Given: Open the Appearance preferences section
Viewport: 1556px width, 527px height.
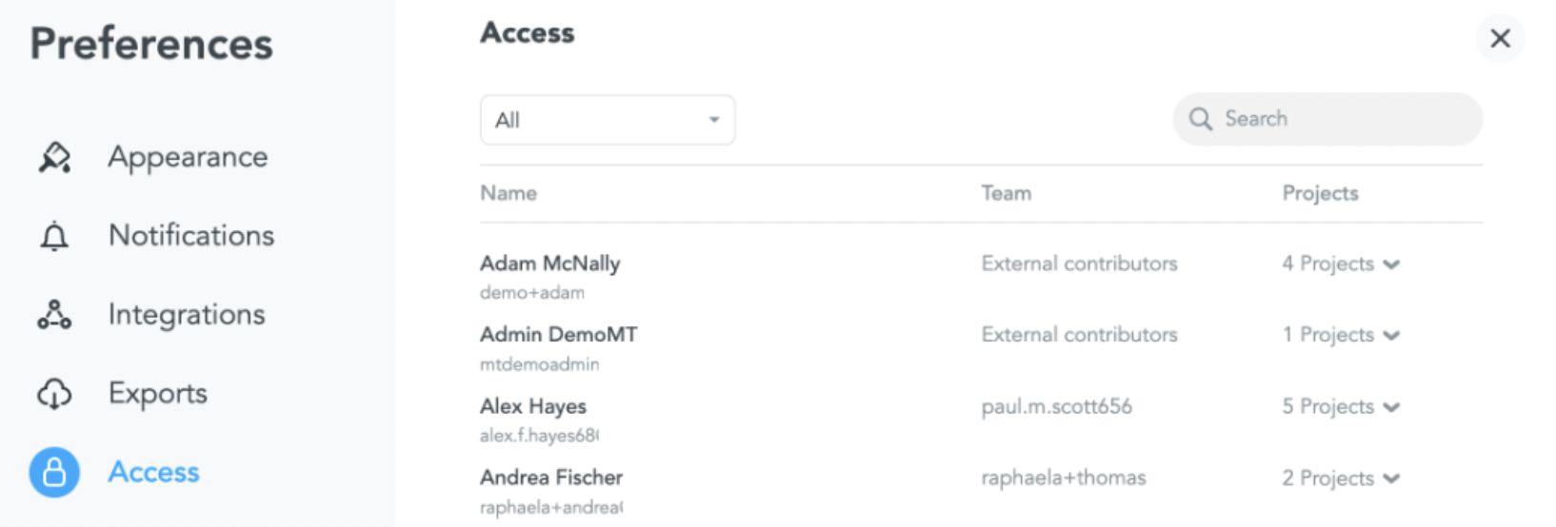Looking at the screenshot, I should pos(188,157).
